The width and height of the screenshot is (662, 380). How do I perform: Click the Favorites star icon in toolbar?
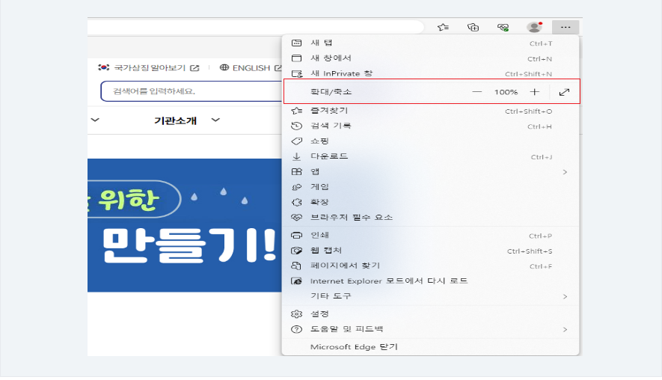(443, 27)
